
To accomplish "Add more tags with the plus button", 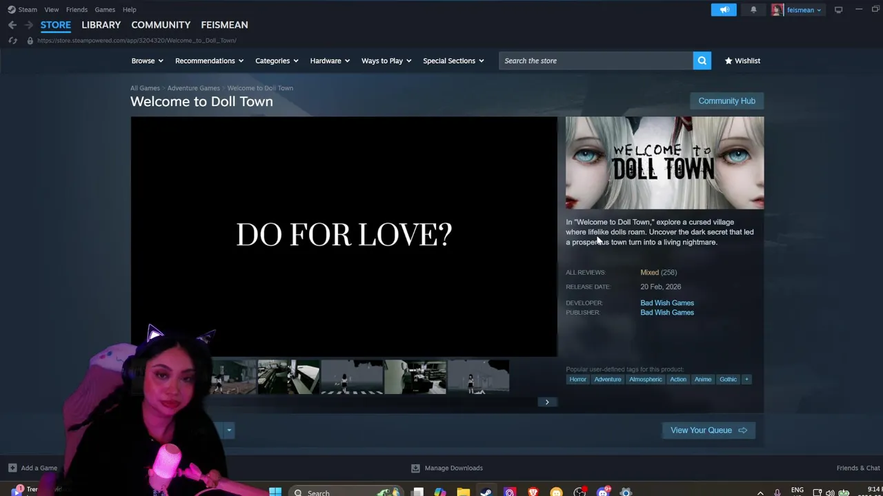I will (x=746, y=379).
